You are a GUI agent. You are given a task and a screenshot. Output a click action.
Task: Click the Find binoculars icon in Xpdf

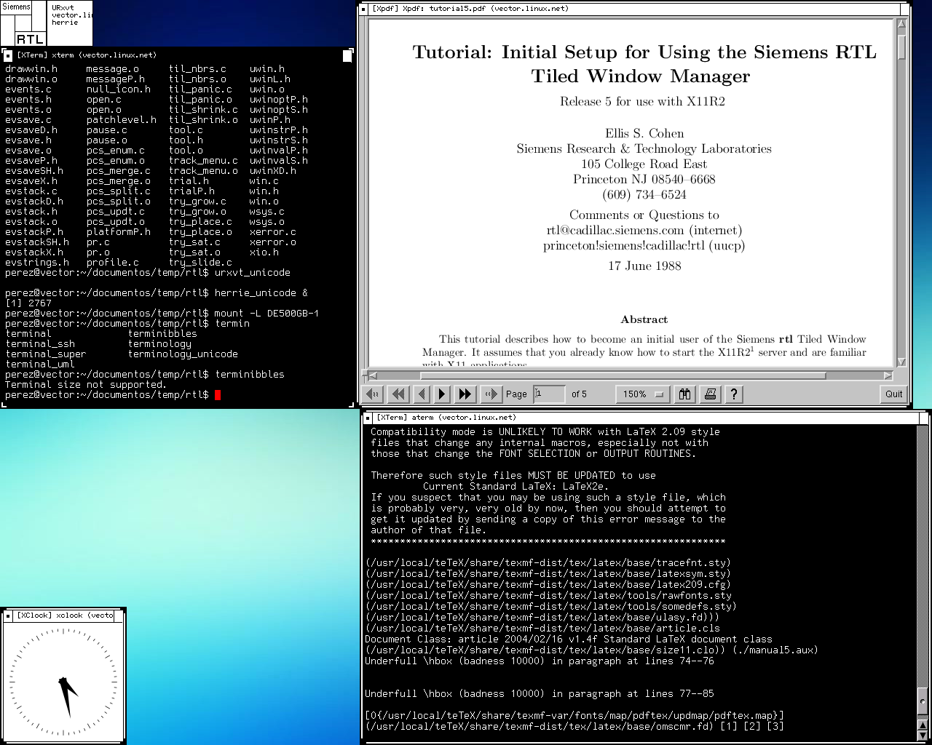click(684, 394)
